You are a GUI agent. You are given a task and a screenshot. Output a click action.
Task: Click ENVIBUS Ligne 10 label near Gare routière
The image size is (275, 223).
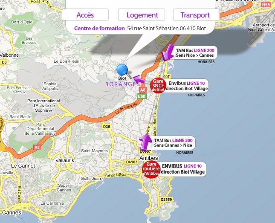click(182, 169)
